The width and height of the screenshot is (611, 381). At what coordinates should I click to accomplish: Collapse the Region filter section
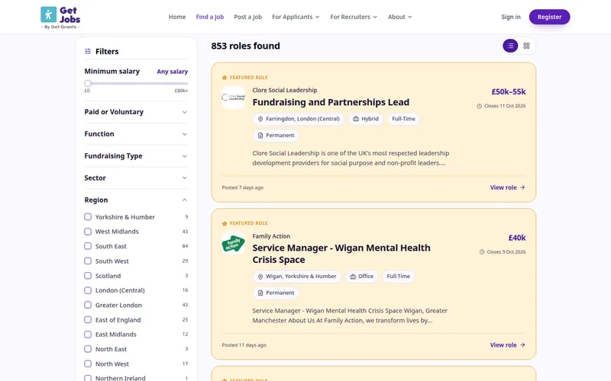[x=136, y=200]
